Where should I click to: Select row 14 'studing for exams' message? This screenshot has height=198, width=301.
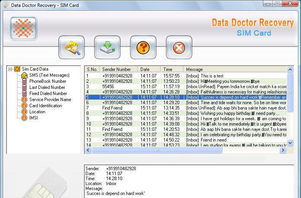186,145
